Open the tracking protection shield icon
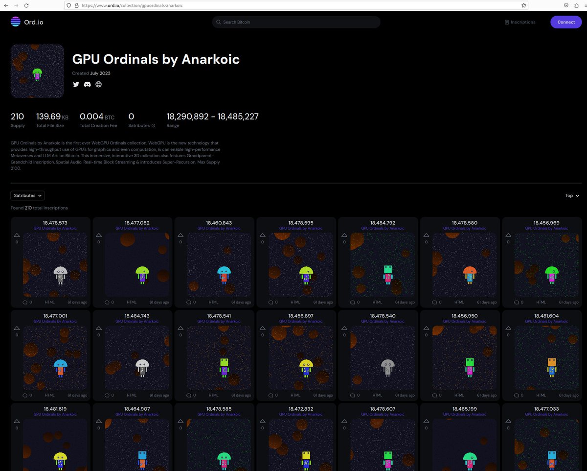 click(69, 5)
